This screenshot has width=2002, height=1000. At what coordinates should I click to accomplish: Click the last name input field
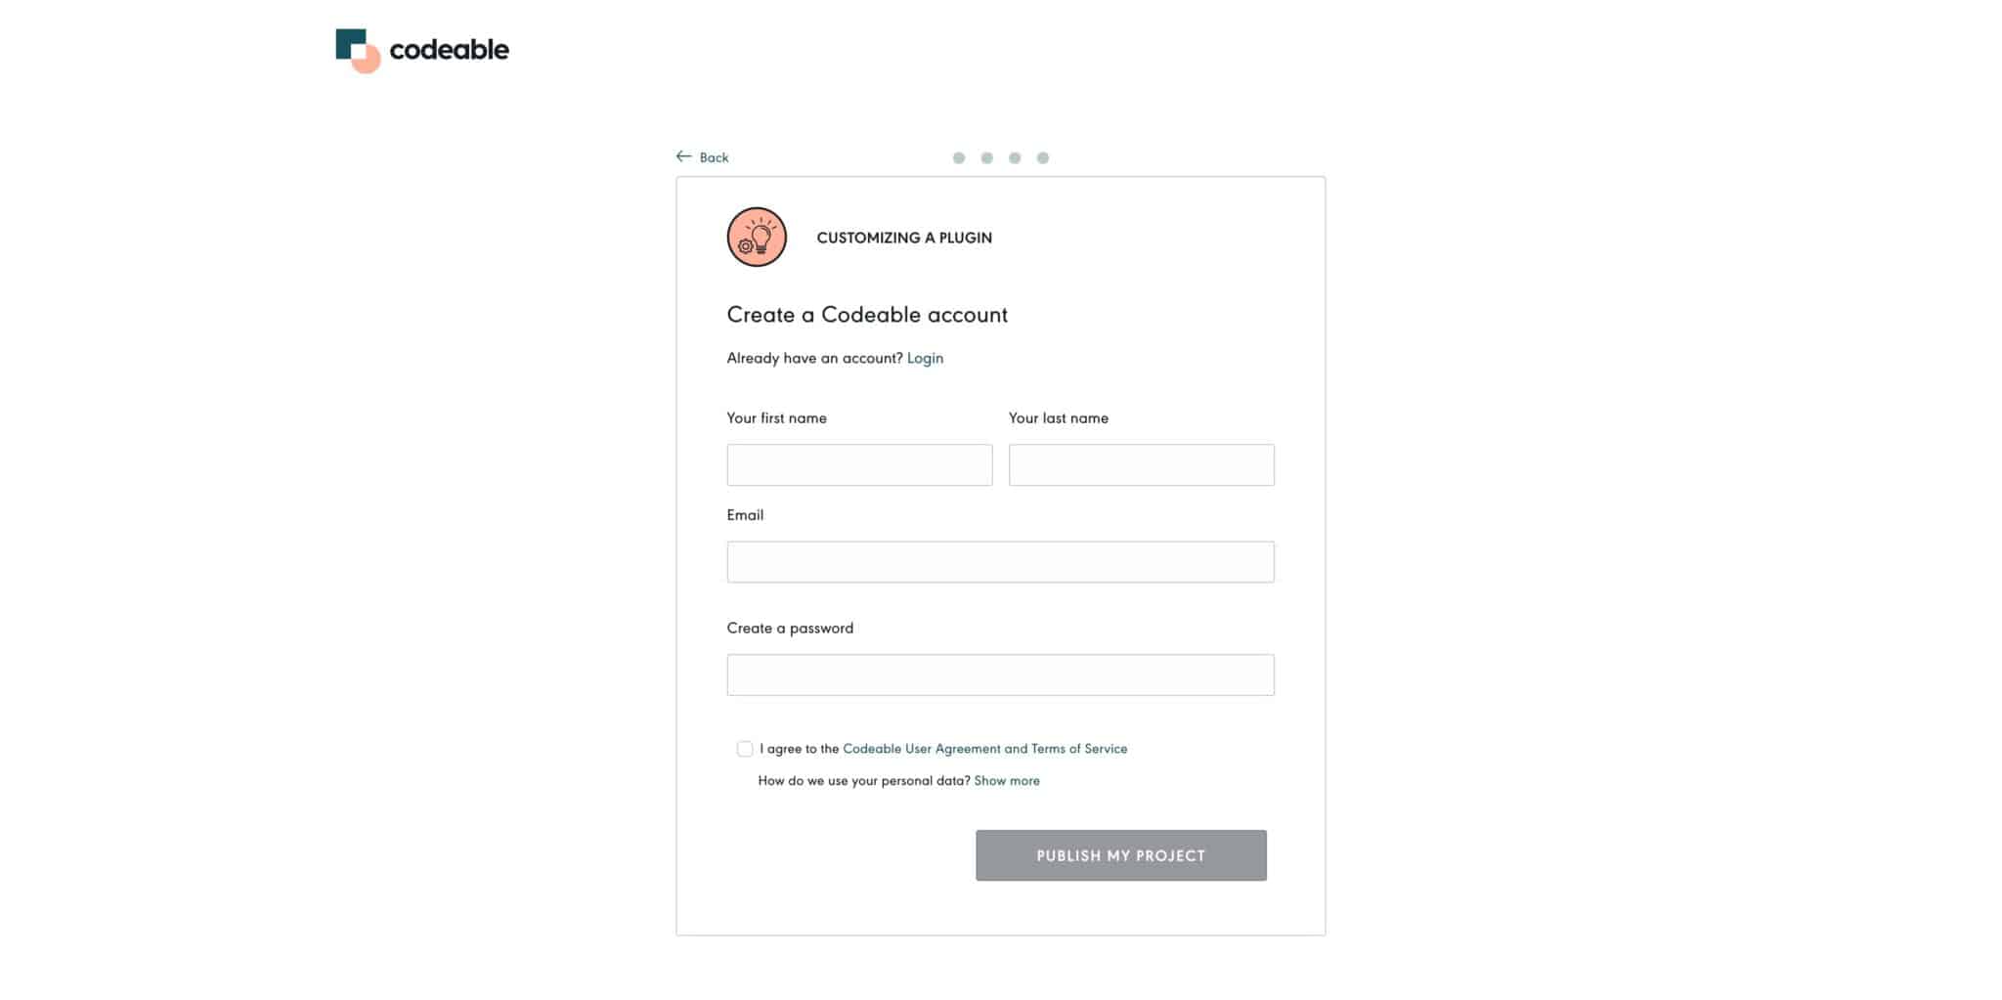tap(1141, 464)
